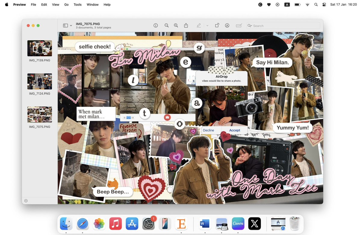Screen dimensions: 361x235
Task: Open the Go menu
Action: [x=66, y=5]
